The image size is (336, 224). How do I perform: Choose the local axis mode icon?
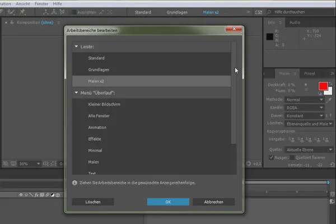coord(45,12)
